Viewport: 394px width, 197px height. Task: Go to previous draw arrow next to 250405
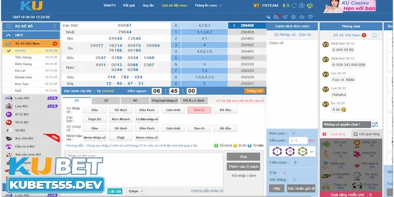click(x=234, y=26)
